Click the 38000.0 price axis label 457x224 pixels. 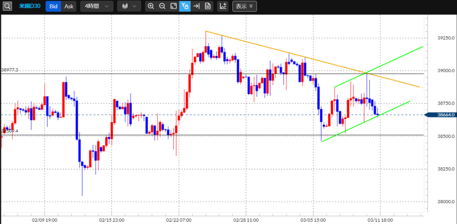click(446, 202)
